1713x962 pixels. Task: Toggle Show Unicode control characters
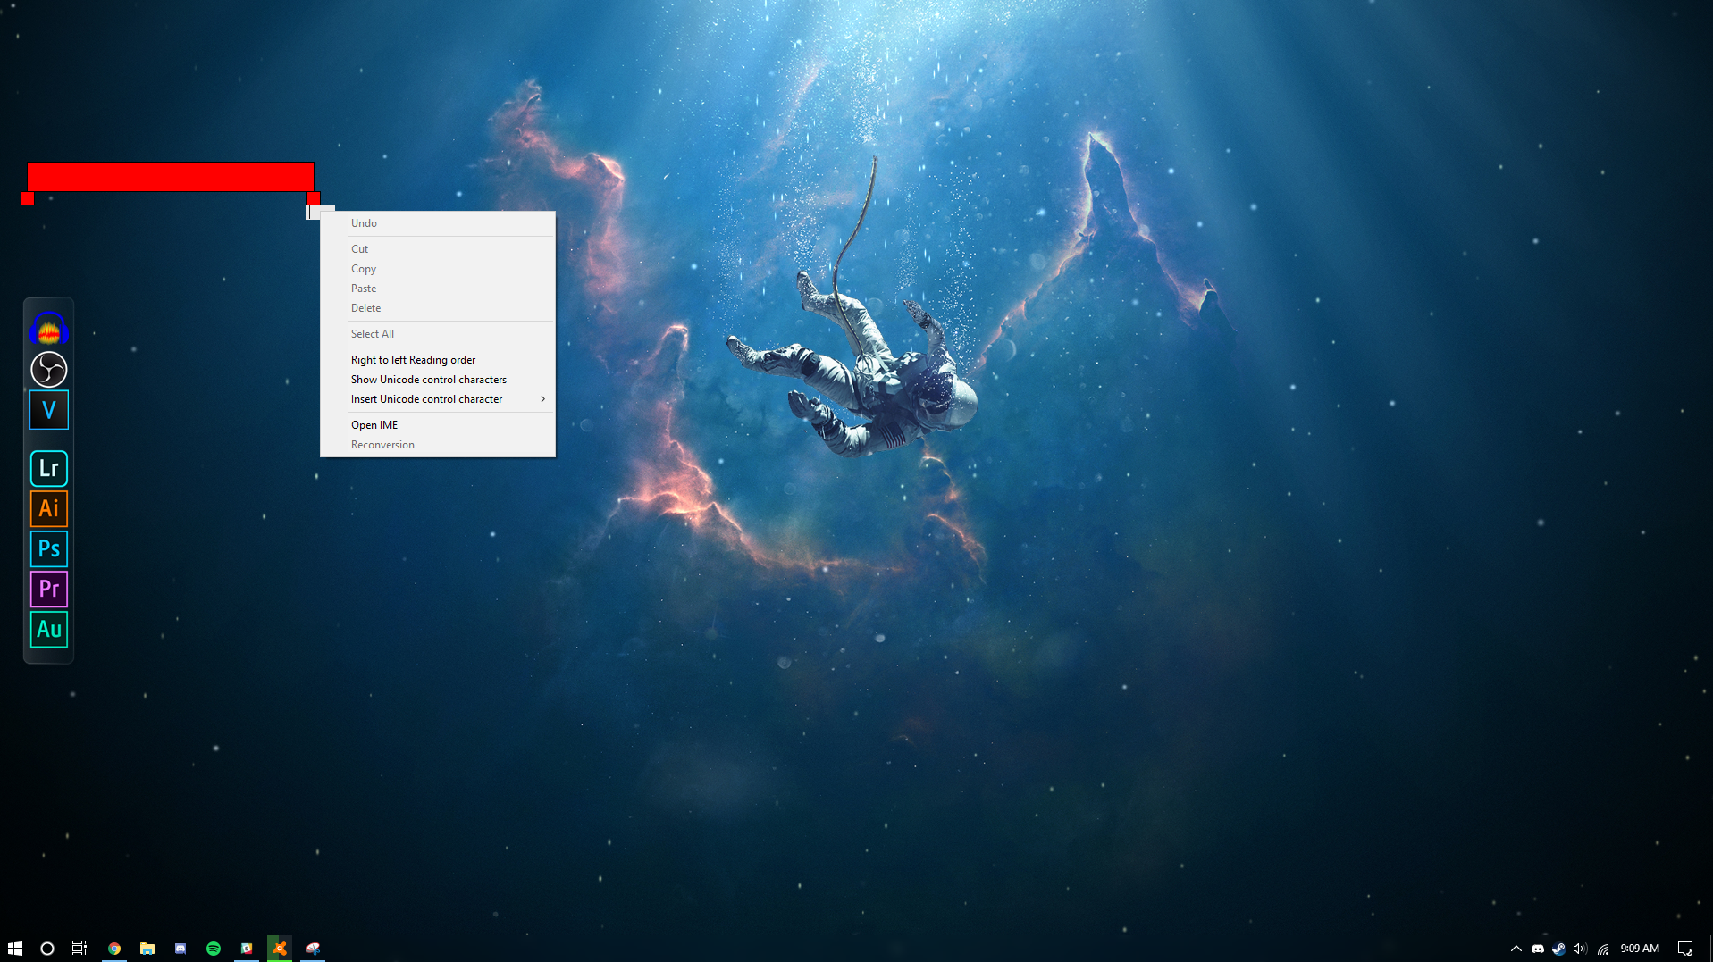(x=438, y=380)
